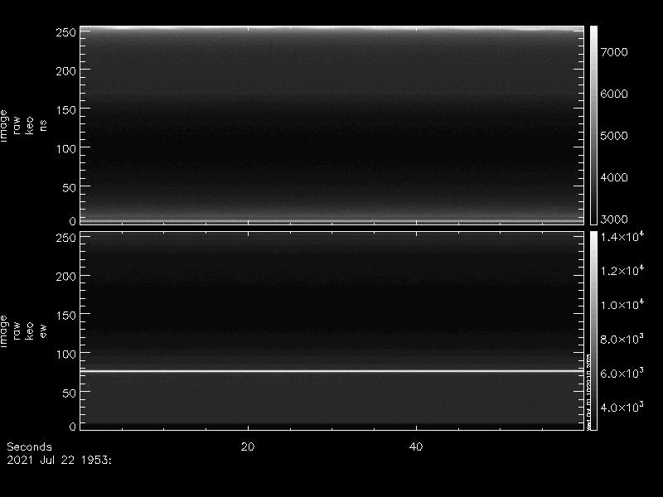
Task: Click the 150 tick of the lower plot
Action: tap(65, 315)
